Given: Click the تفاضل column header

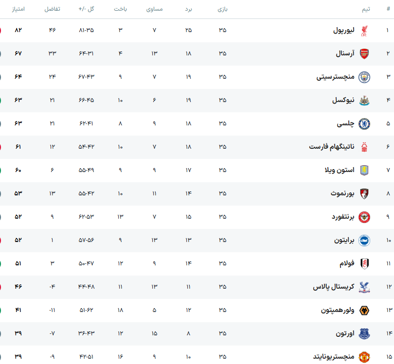Looking at the screenshot, I should click(x=52, y=9).
